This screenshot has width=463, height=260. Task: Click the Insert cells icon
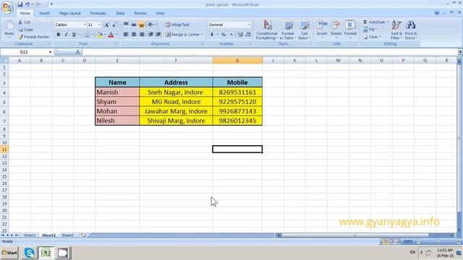click(322, 25)
